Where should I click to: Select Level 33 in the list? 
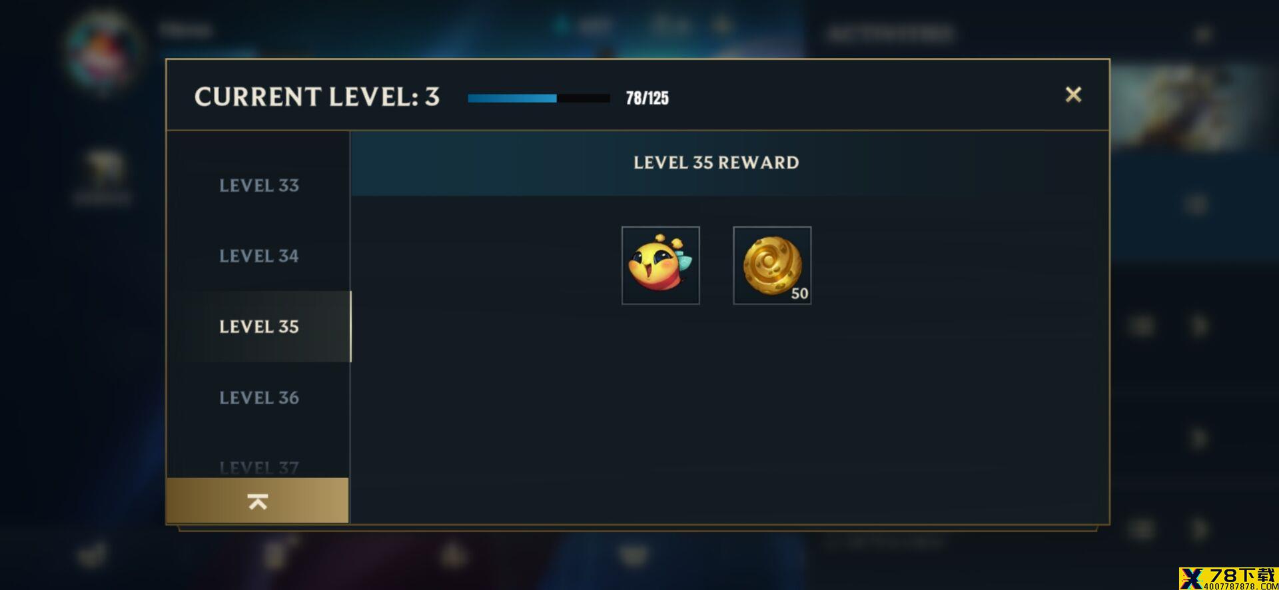tap(259, 185)
